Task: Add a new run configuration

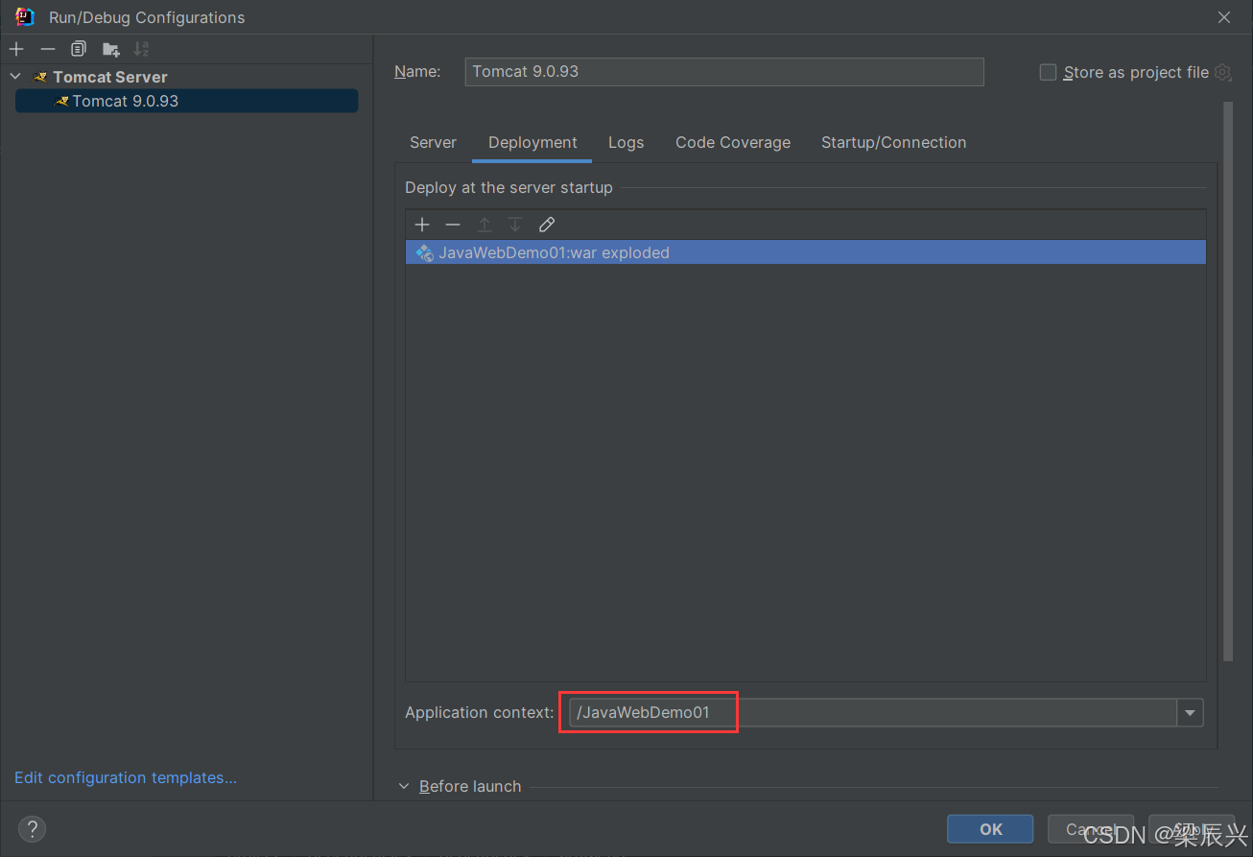Action: (x=16, y=49)
